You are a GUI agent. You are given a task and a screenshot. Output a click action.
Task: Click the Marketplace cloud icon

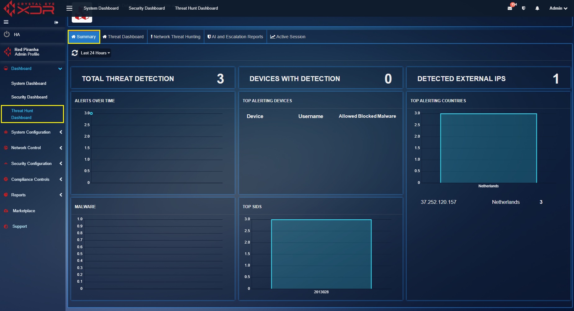[x=6, y=211]
